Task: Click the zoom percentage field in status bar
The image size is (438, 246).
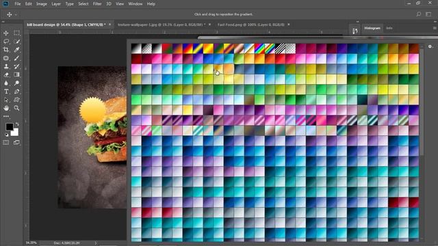Action: pyautogui.click(x=31, y=243)
